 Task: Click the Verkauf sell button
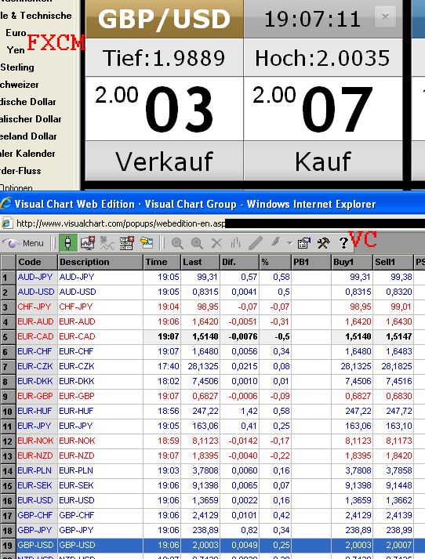click(165, 162)
